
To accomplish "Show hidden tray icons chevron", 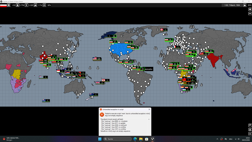I will coord(217,139).
